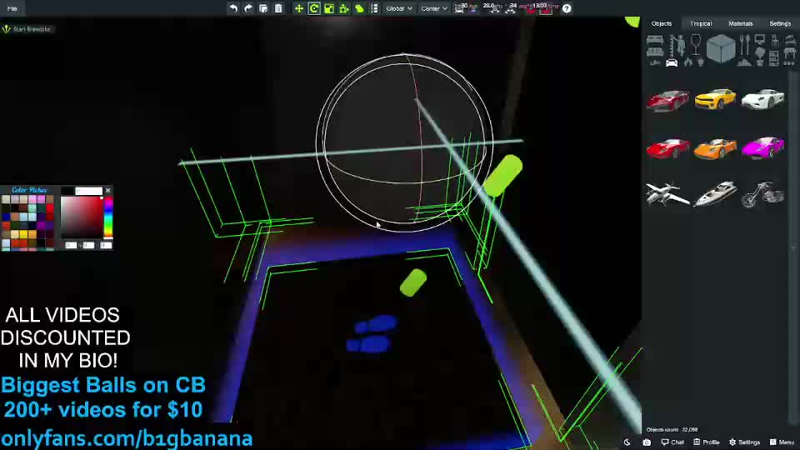Click the redo arrow in the toolbar
The height and width of the screenshot is (450, 800).
[248, 8]
